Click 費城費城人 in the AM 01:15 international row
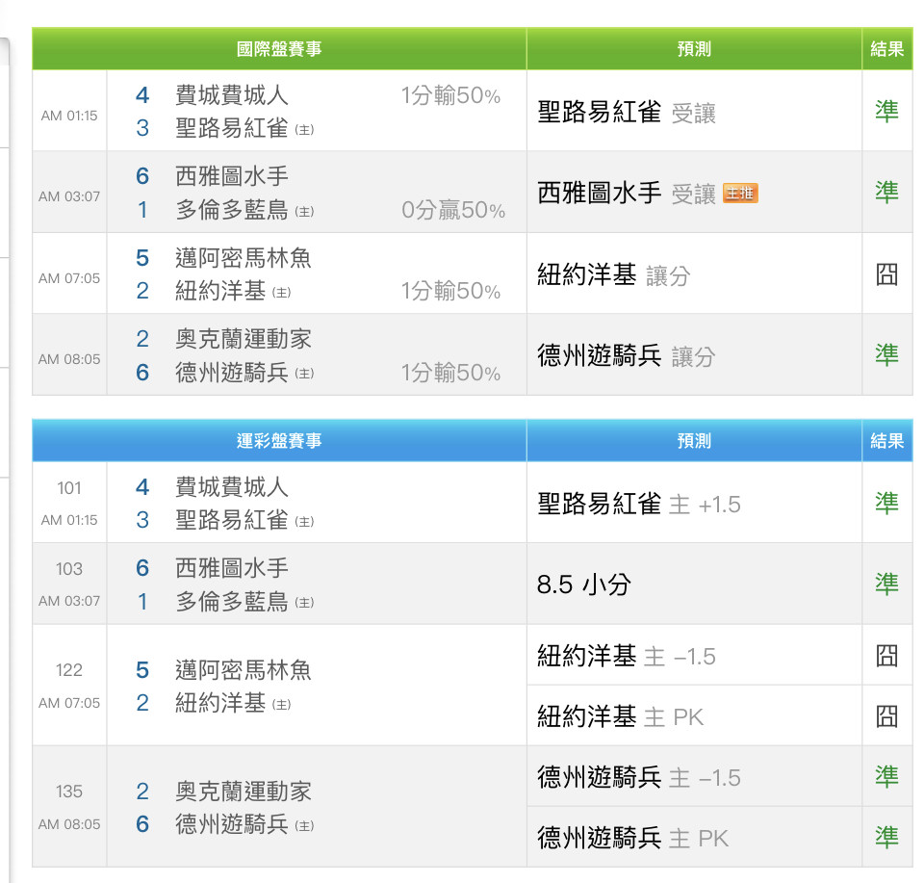Screen dimensions: 924x883 click(232, 95)
